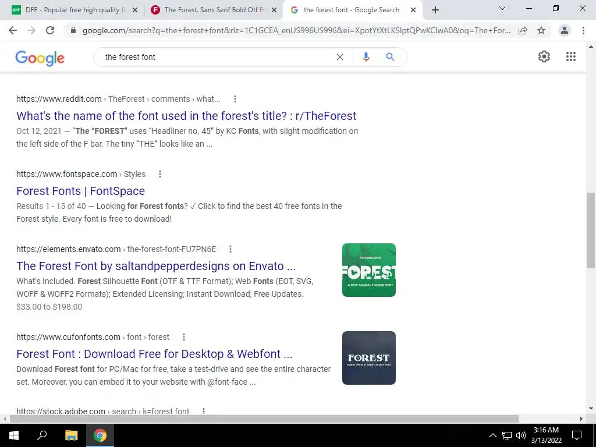Screen dimensions: 596x447
Task: Click the browser forward arrow
Action: coord(31,30)
